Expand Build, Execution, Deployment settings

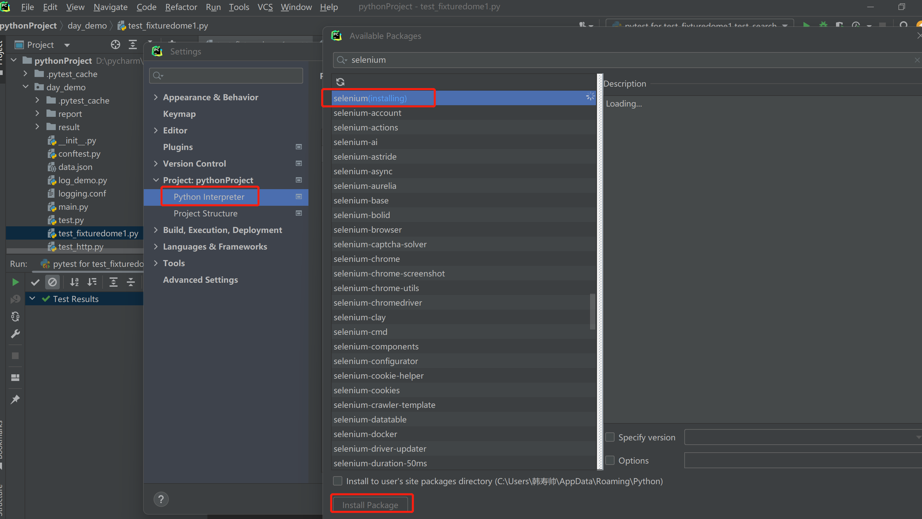point(156,230)
